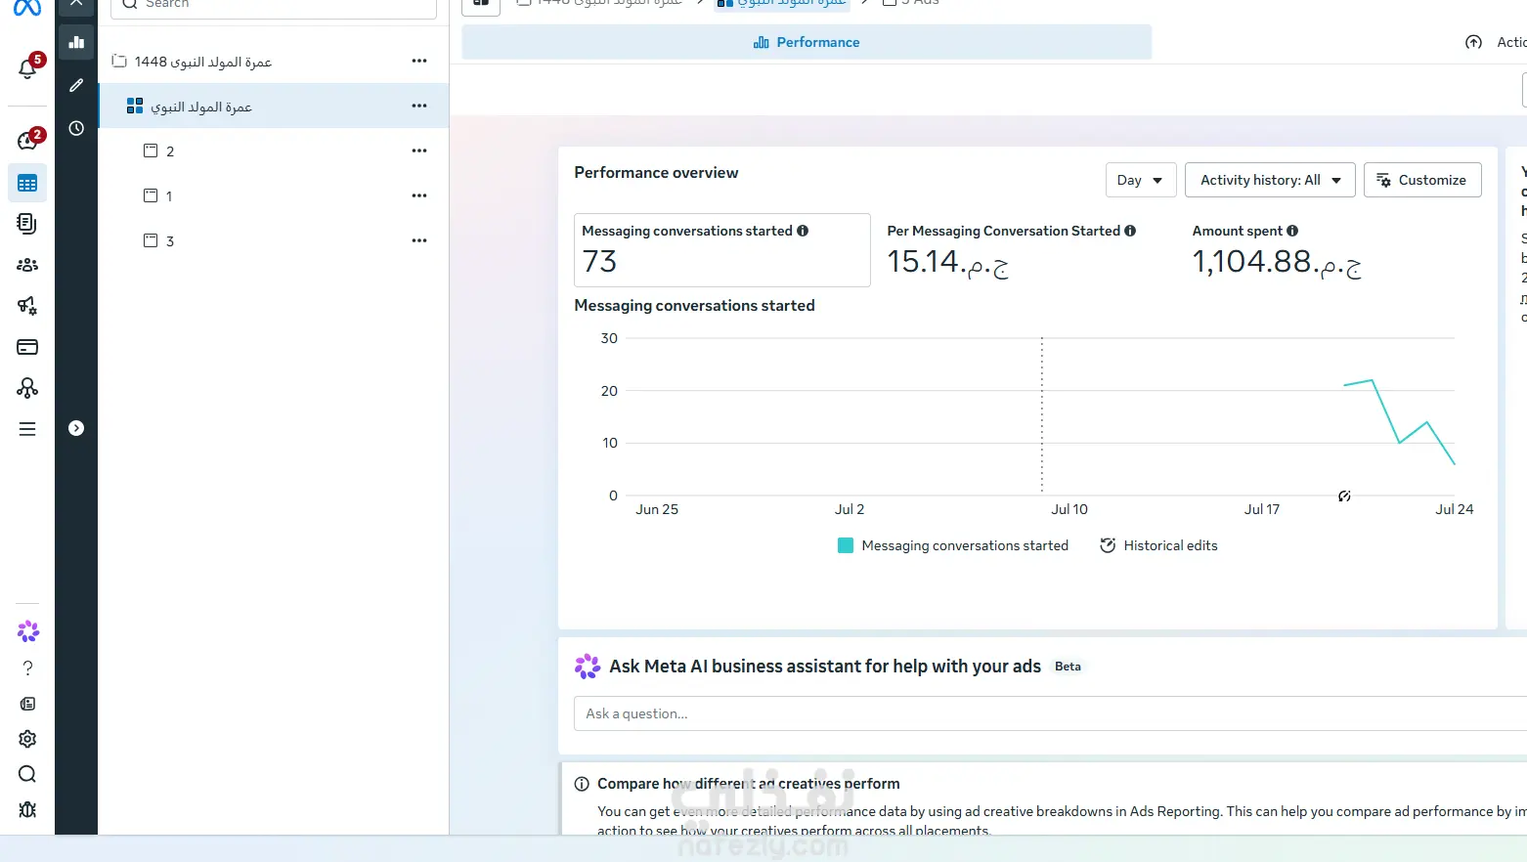This screenshot has height=862, width=1527.
Task: Expand the dark sidebar with the arrow button
Action: [x=76, y=428]
